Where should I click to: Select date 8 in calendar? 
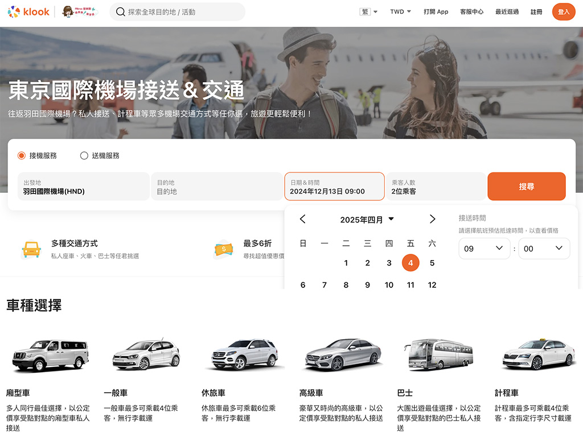click(346, 285)
